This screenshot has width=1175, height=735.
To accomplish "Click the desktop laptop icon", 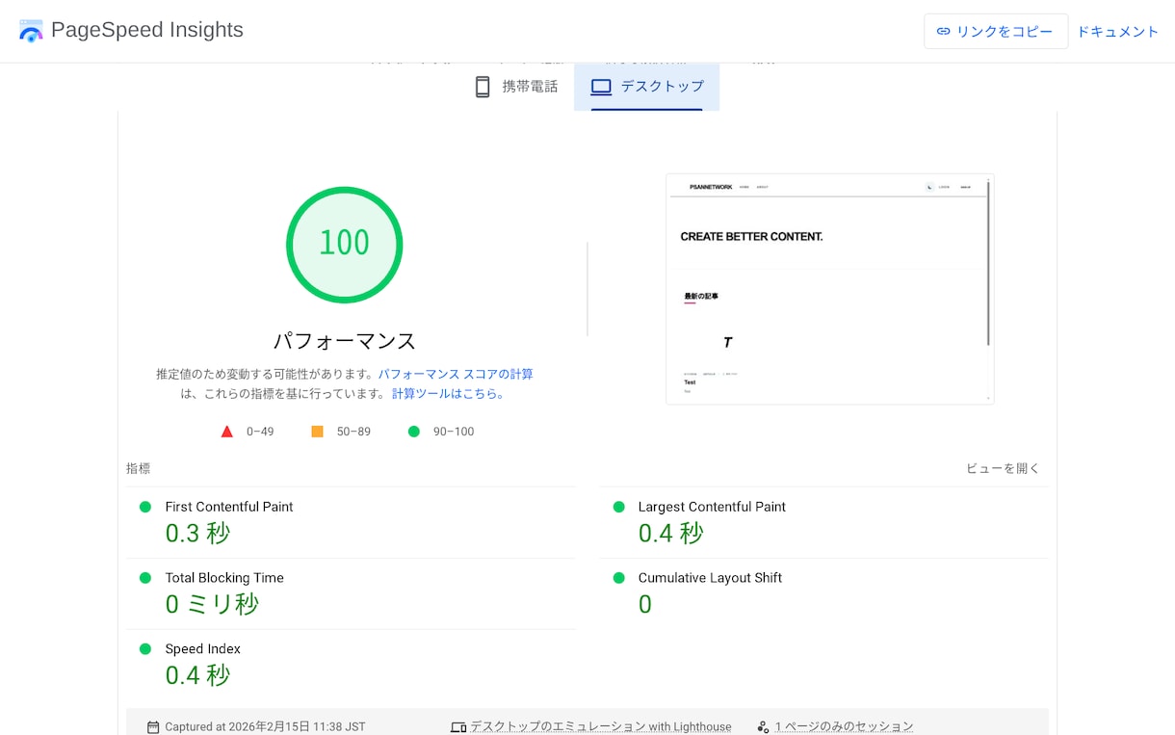I will pos(601,87).
